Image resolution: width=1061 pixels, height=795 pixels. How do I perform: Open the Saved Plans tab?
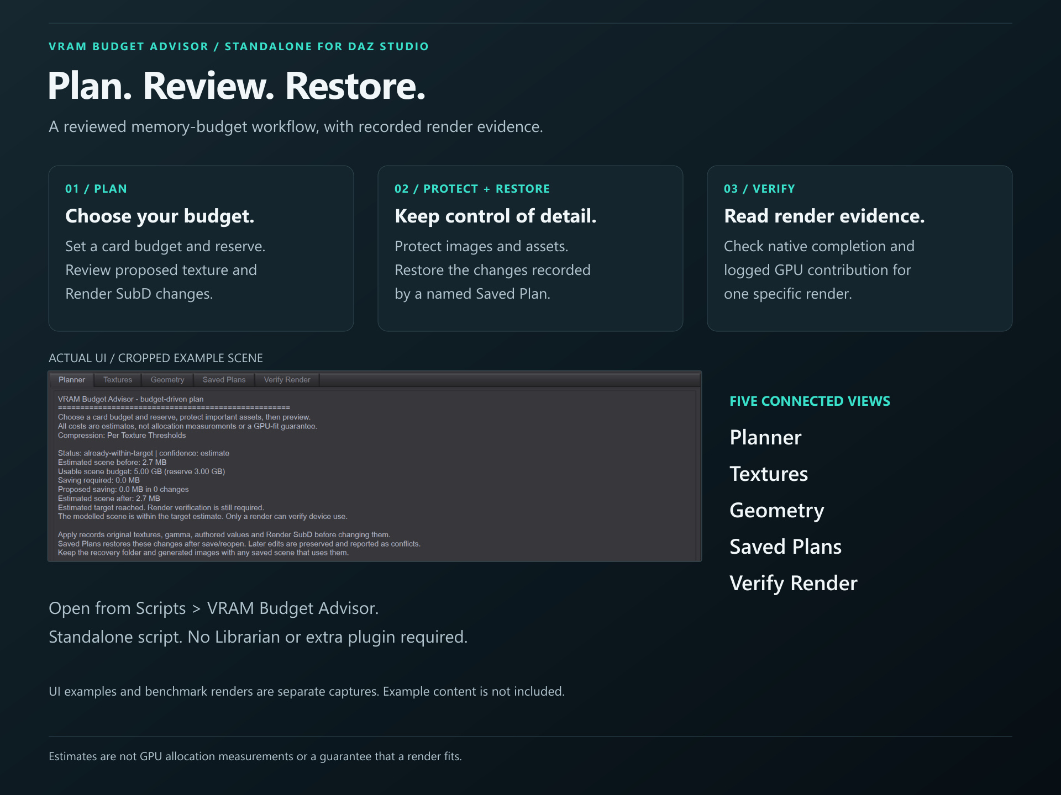click(x=224, y=380)
